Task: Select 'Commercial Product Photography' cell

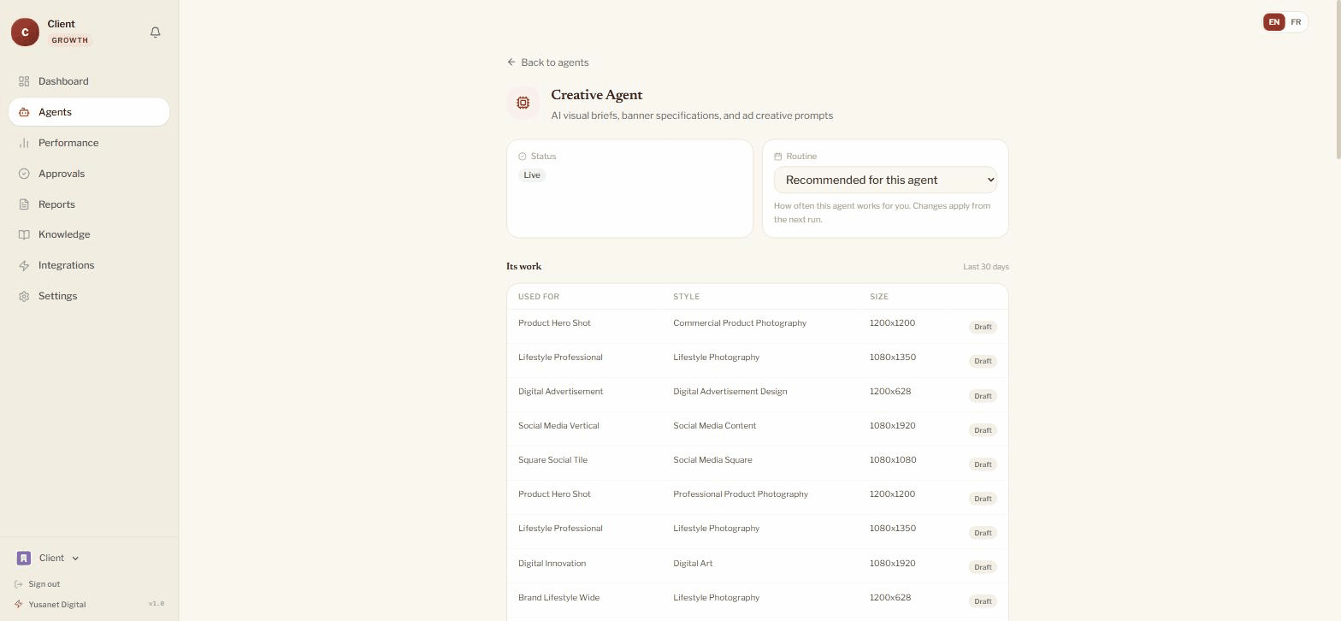Action: tap(740, 323)
